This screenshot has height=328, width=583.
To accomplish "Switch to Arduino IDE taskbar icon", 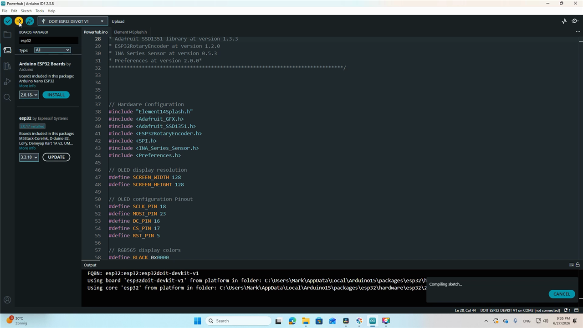I will 373,321.
